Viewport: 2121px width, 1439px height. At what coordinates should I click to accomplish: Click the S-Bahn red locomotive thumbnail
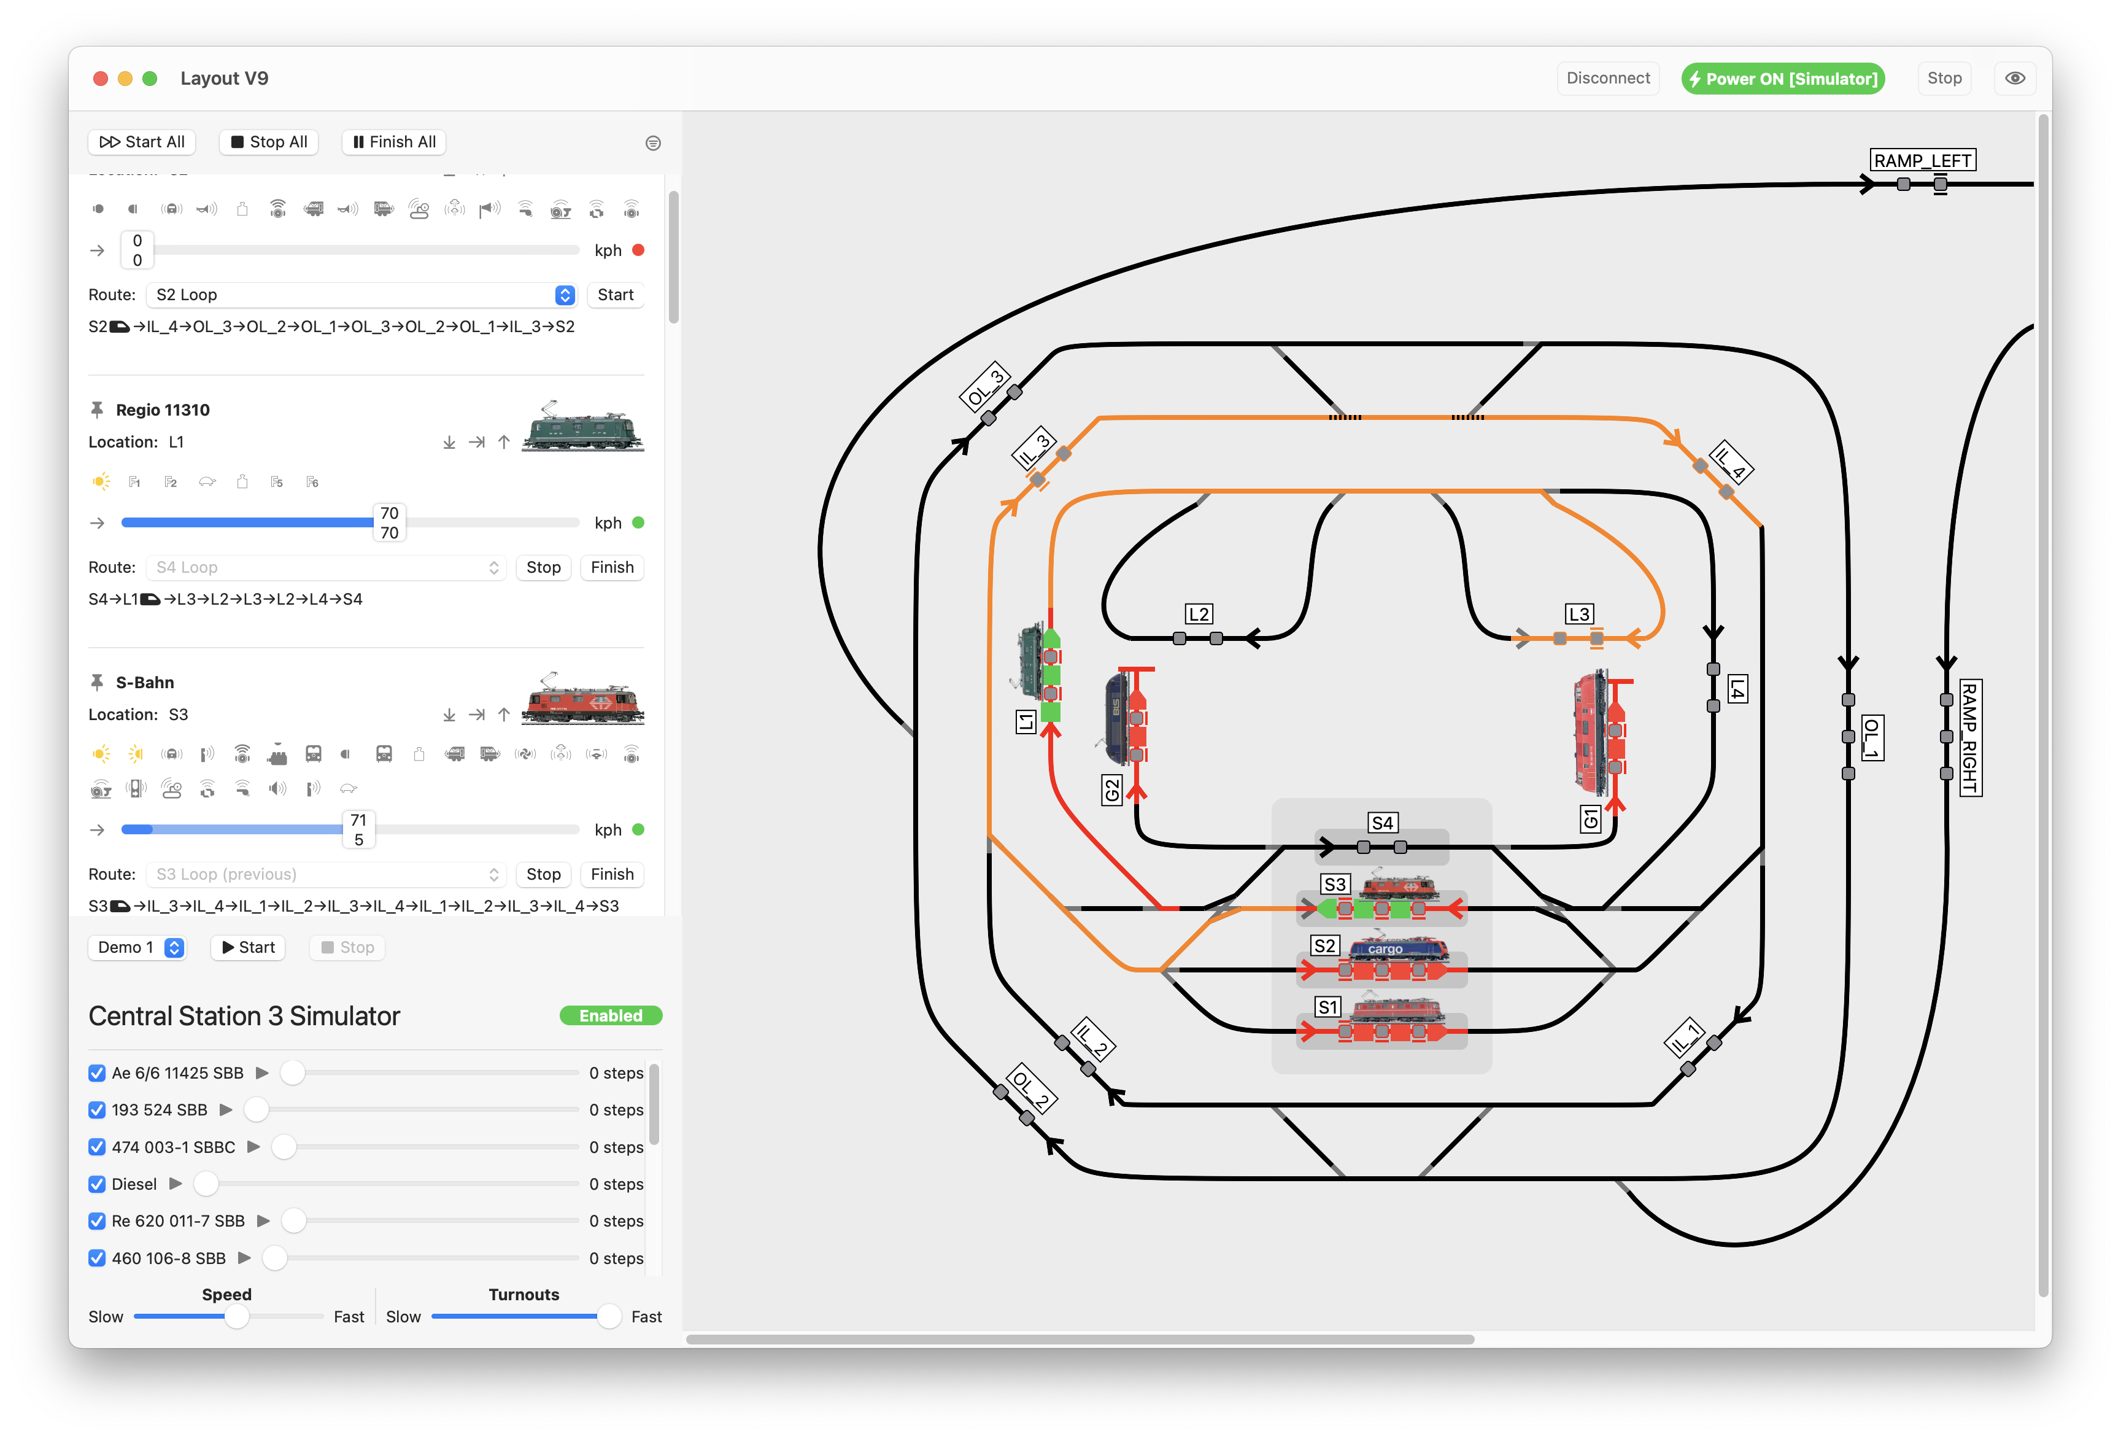[582, 701]
